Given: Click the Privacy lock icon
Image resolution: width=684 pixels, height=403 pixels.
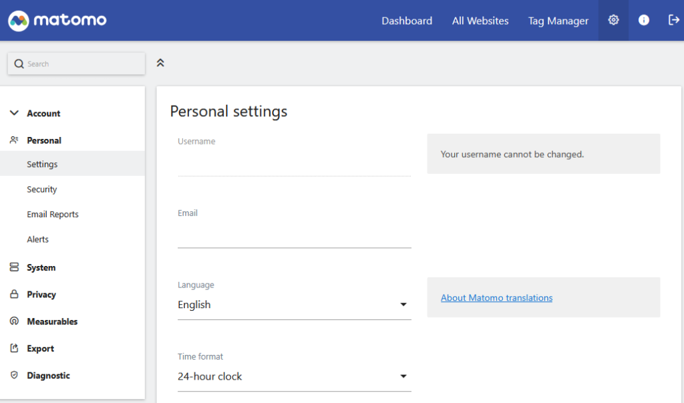Looking at the screenshot, I should (x=14, y=295).
